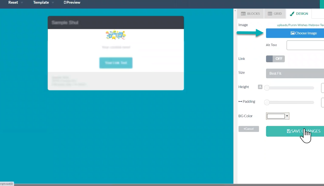324x186 pixels.
Task: Click Save Changes button
Action: [x=295, y=131]
